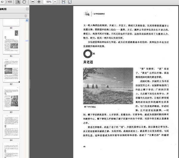
Task: Click the page header book title text
Action: (98, 14)
